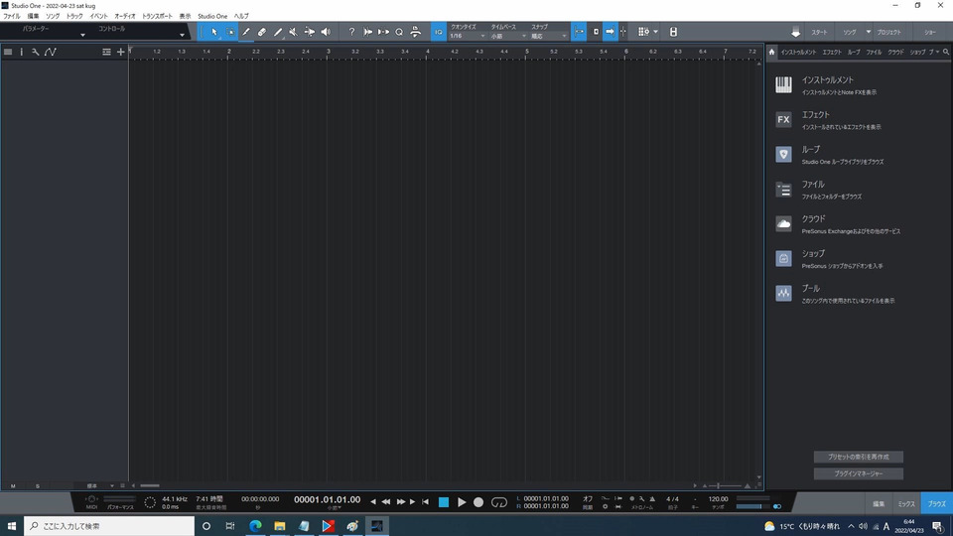953x536 pixels.
Task: Switch to エフェクト browser tab
Action: click(832, 53)
